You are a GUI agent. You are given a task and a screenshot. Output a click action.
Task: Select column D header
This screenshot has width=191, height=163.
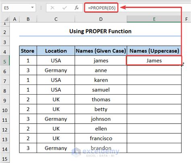click(101, 19)
